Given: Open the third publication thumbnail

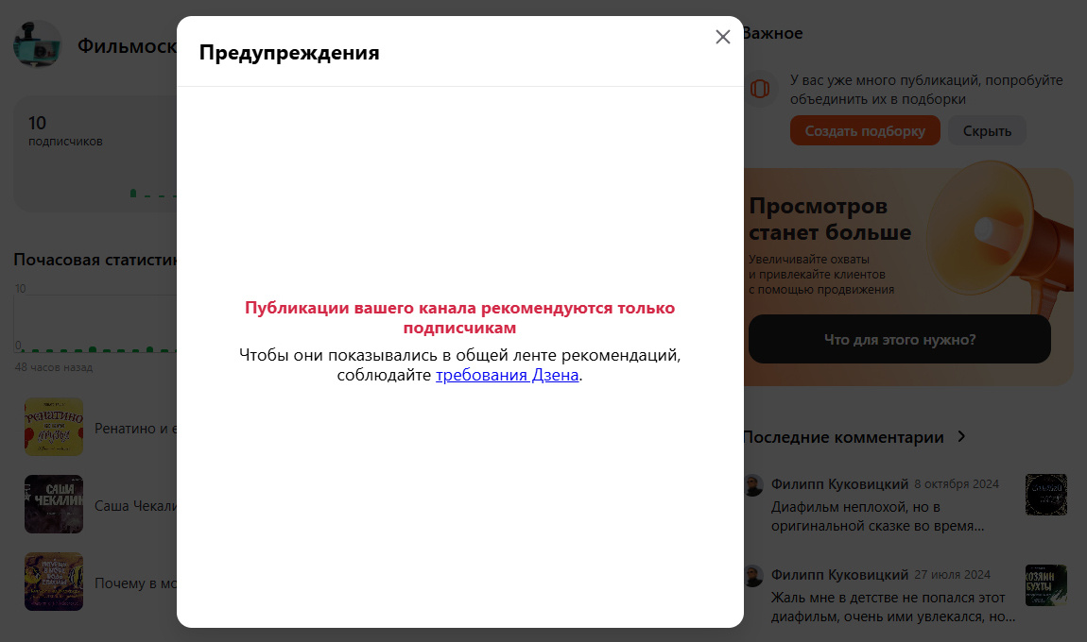Looking at the screenshot, I should click(x=54, y=582).
